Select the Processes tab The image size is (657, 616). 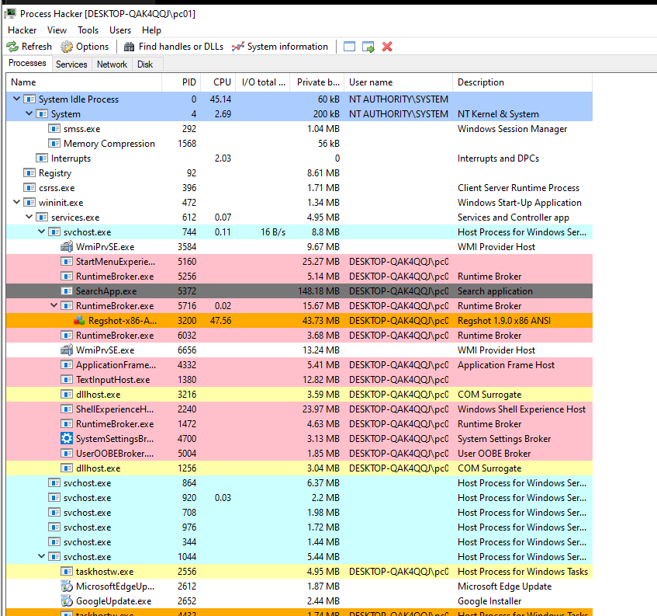click(x=27, y=63)
